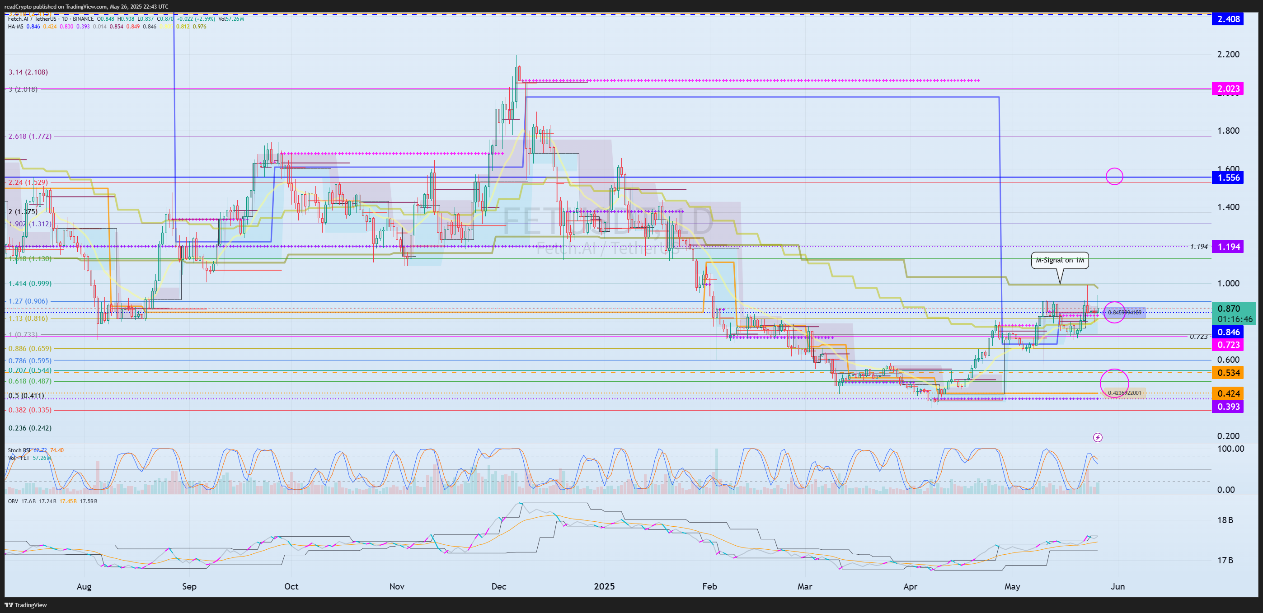The image size is (1263, 613).
Task: Click the orange 0.534 price label
Action: (1228, 373)
